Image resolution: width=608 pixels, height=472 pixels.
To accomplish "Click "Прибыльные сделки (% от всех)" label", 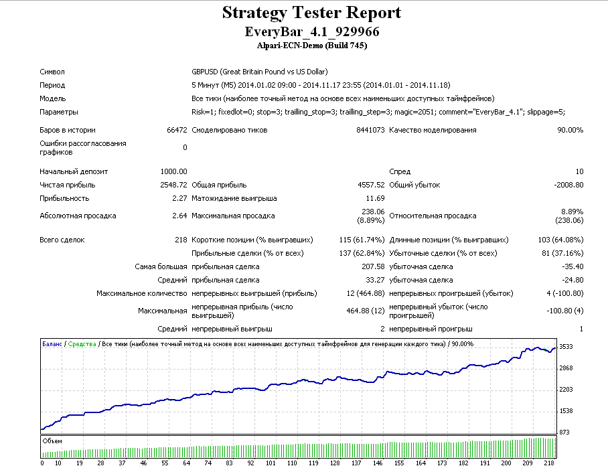I will pos(247,253).
